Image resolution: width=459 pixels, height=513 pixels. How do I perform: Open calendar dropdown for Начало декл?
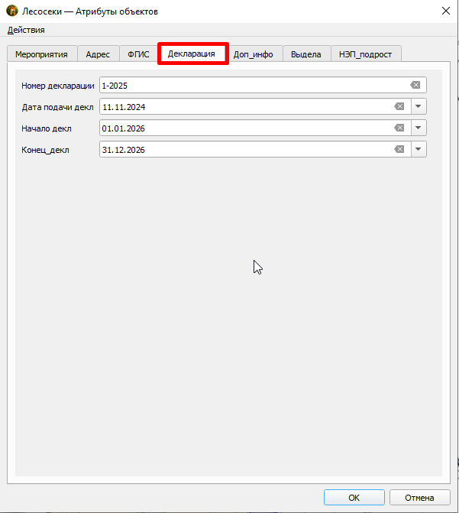pos(418,128)
